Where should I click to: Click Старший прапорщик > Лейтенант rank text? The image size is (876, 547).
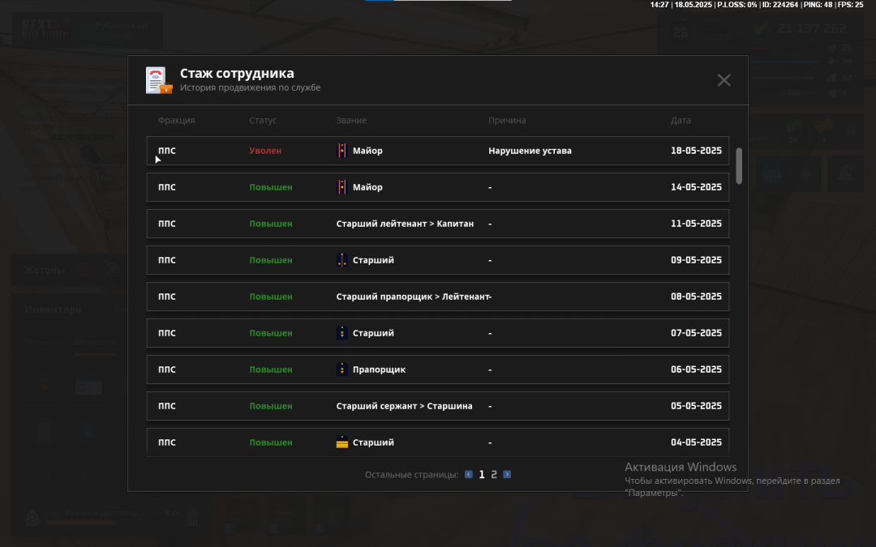click(412, 297)
